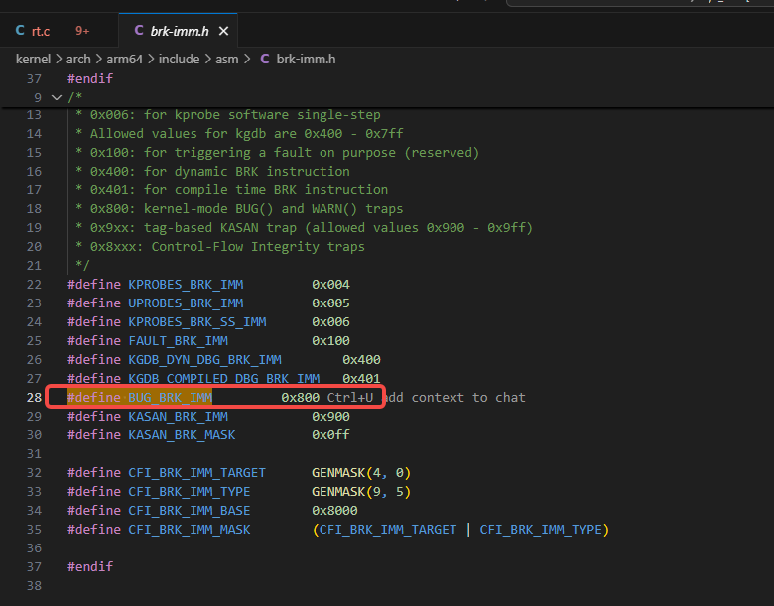
Task: Collapse the comment block at sticky line 9
Action: (x=57, y=98)
